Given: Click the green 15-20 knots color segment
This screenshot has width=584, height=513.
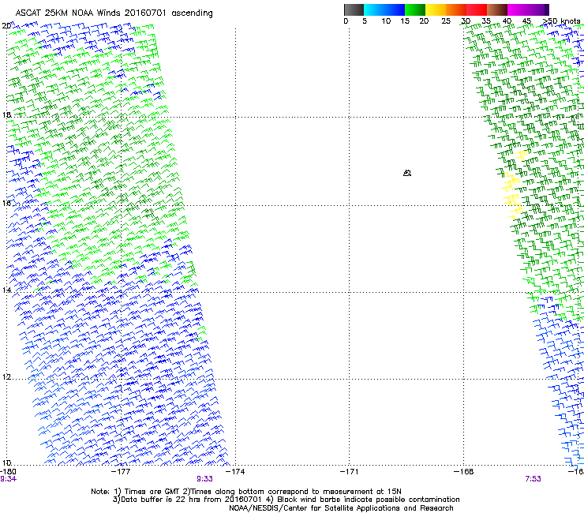Looking at the screenshot, I should (415, 9).
